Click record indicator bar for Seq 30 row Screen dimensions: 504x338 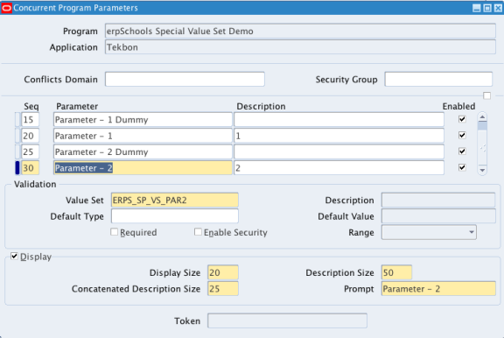[17, 168]
